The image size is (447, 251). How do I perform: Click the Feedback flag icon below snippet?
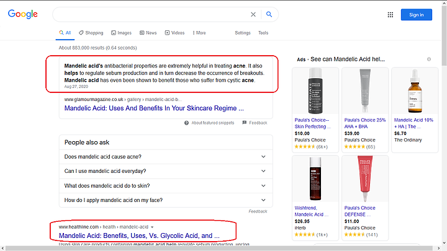point(245,123)
